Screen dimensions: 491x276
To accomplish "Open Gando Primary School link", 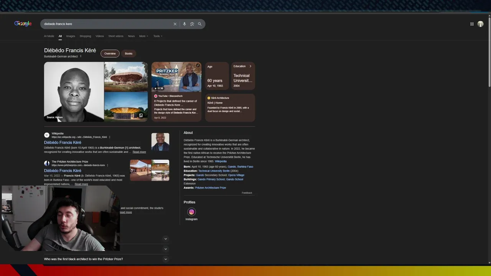I will (x=211, y=179).
